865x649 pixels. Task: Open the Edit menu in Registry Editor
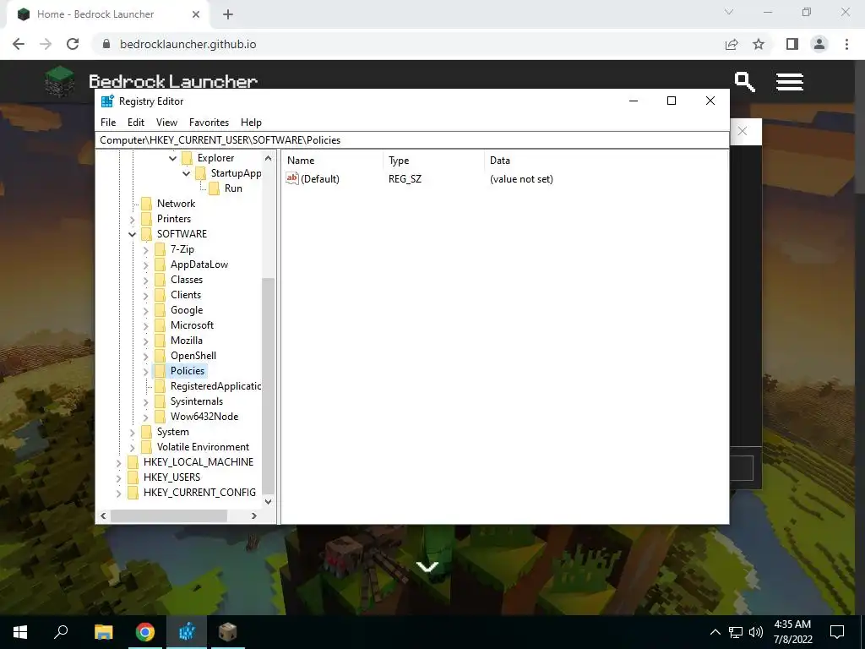click(136, 123)
